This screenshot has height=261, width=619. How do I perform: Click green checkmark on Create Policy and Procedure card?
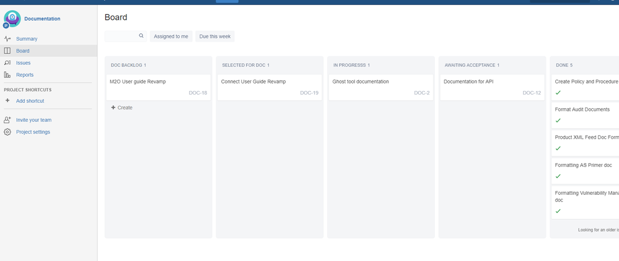[558, 93]
